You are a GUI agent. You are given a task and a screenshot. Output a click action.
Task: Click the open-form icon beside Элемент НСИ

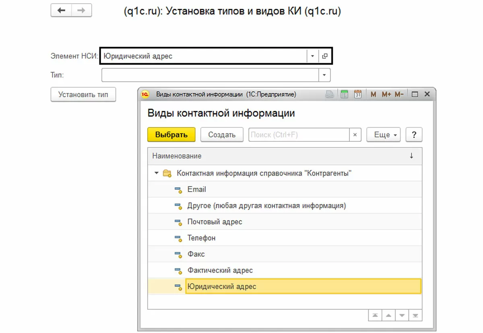(x=325, y=56)
